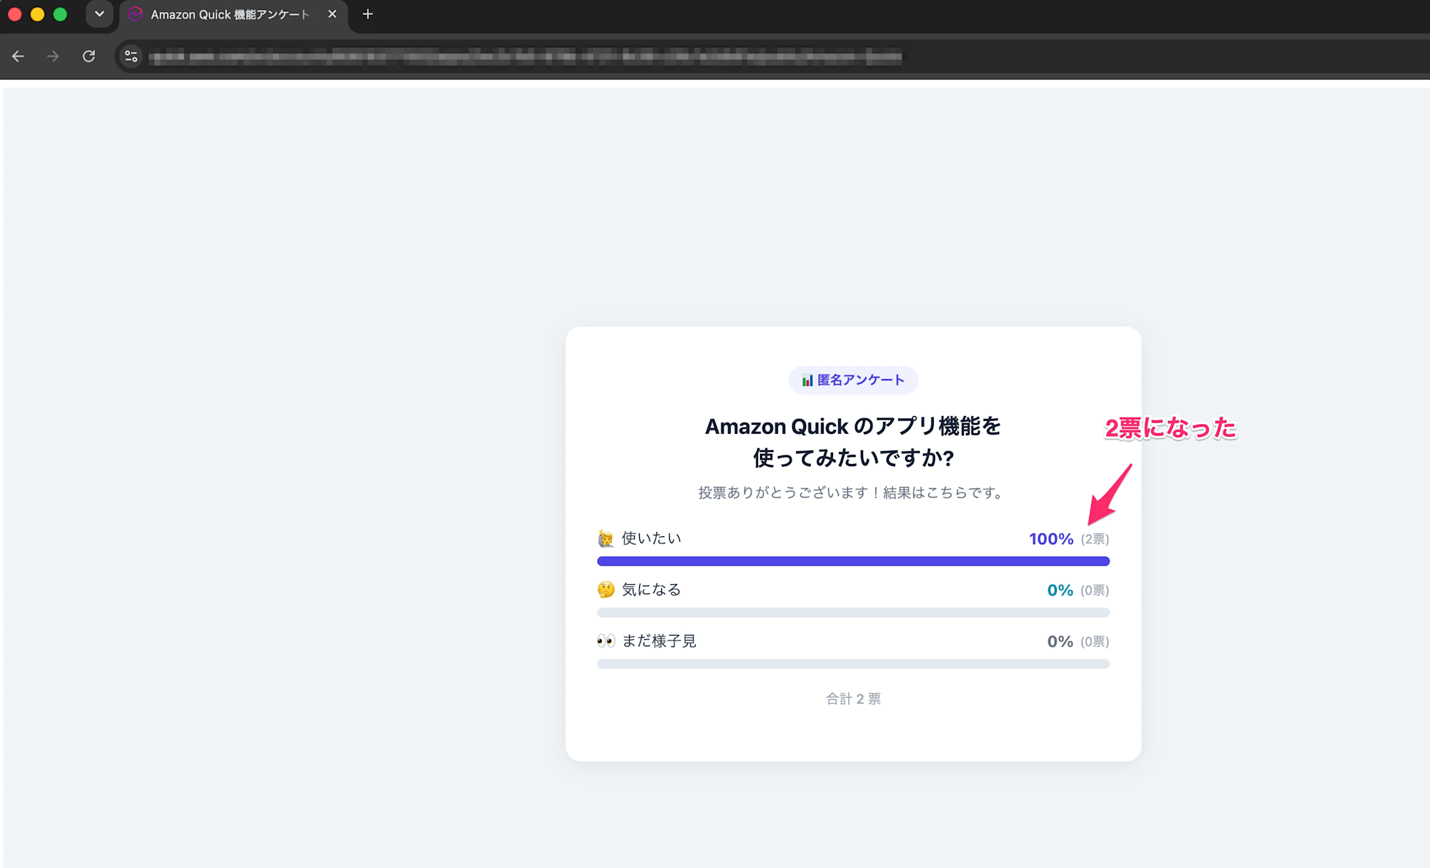Click the 使いたい progress bar

pyautogui.click(x=853, y=561)
